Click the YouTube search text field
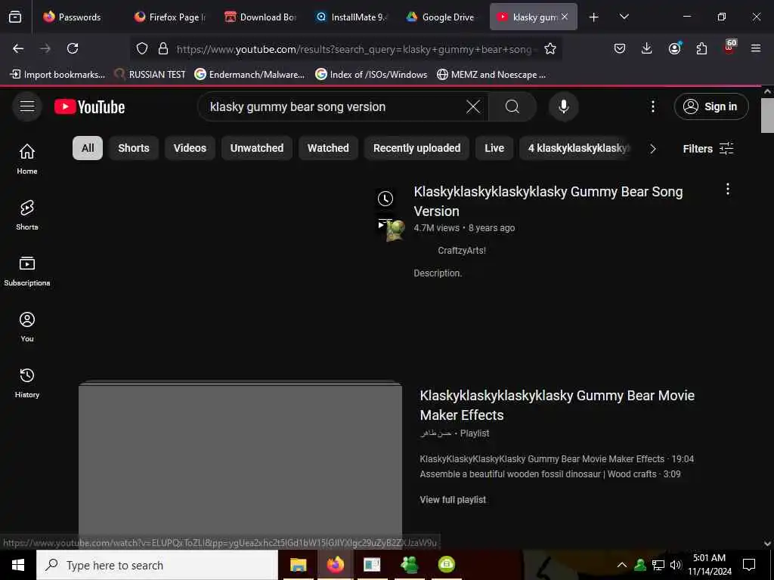774x580 pixels. (336, 106)
